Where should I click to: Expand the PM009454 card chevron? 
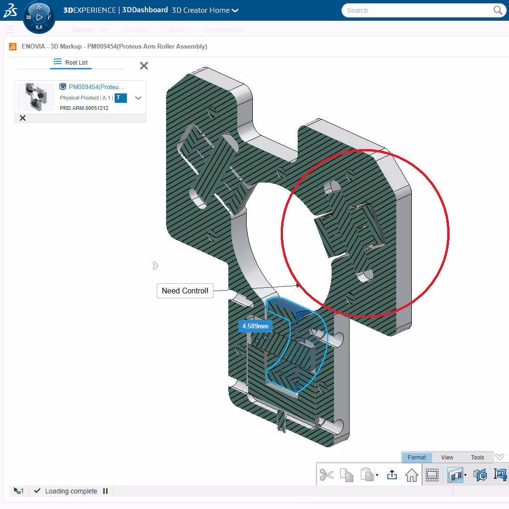point(138,98)
